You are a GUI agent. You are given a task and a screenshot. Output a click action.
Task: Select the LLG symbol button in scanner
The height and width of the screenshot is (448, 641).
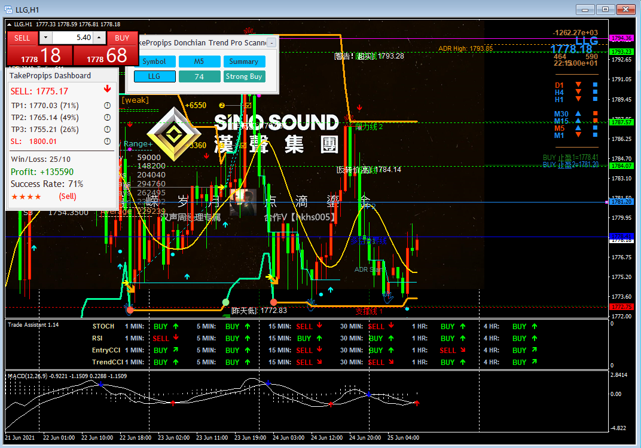[x=154, y=76]
